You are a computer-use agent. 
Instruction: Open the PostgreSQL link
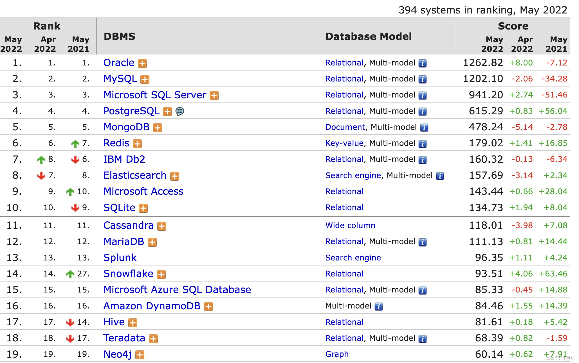point(131,111)
